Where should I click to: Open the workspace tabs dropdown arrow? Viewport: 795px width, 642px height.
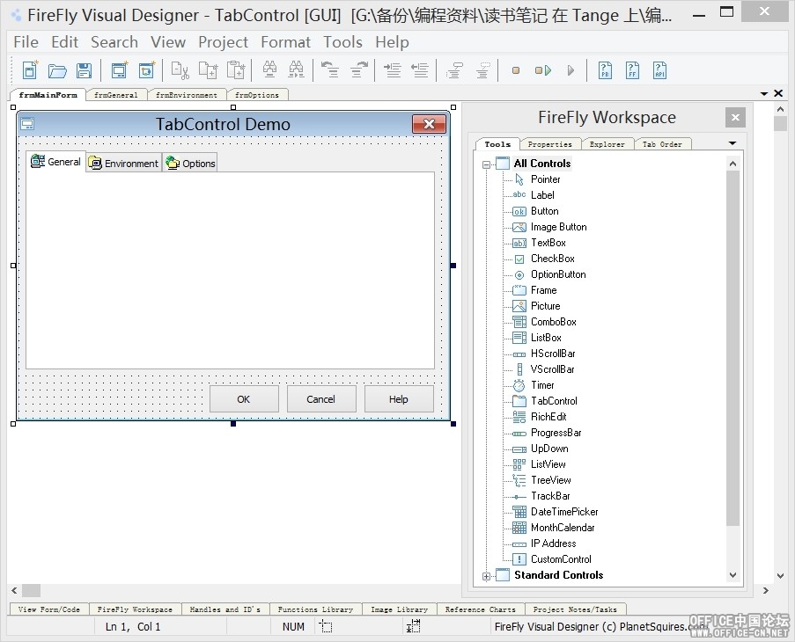click(x=732, y=143)
